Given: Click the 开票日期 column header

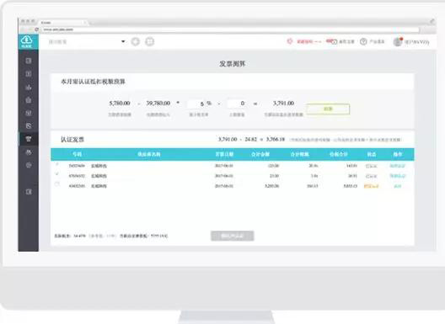Looking at the screenshot, I should tap(224, 154).
